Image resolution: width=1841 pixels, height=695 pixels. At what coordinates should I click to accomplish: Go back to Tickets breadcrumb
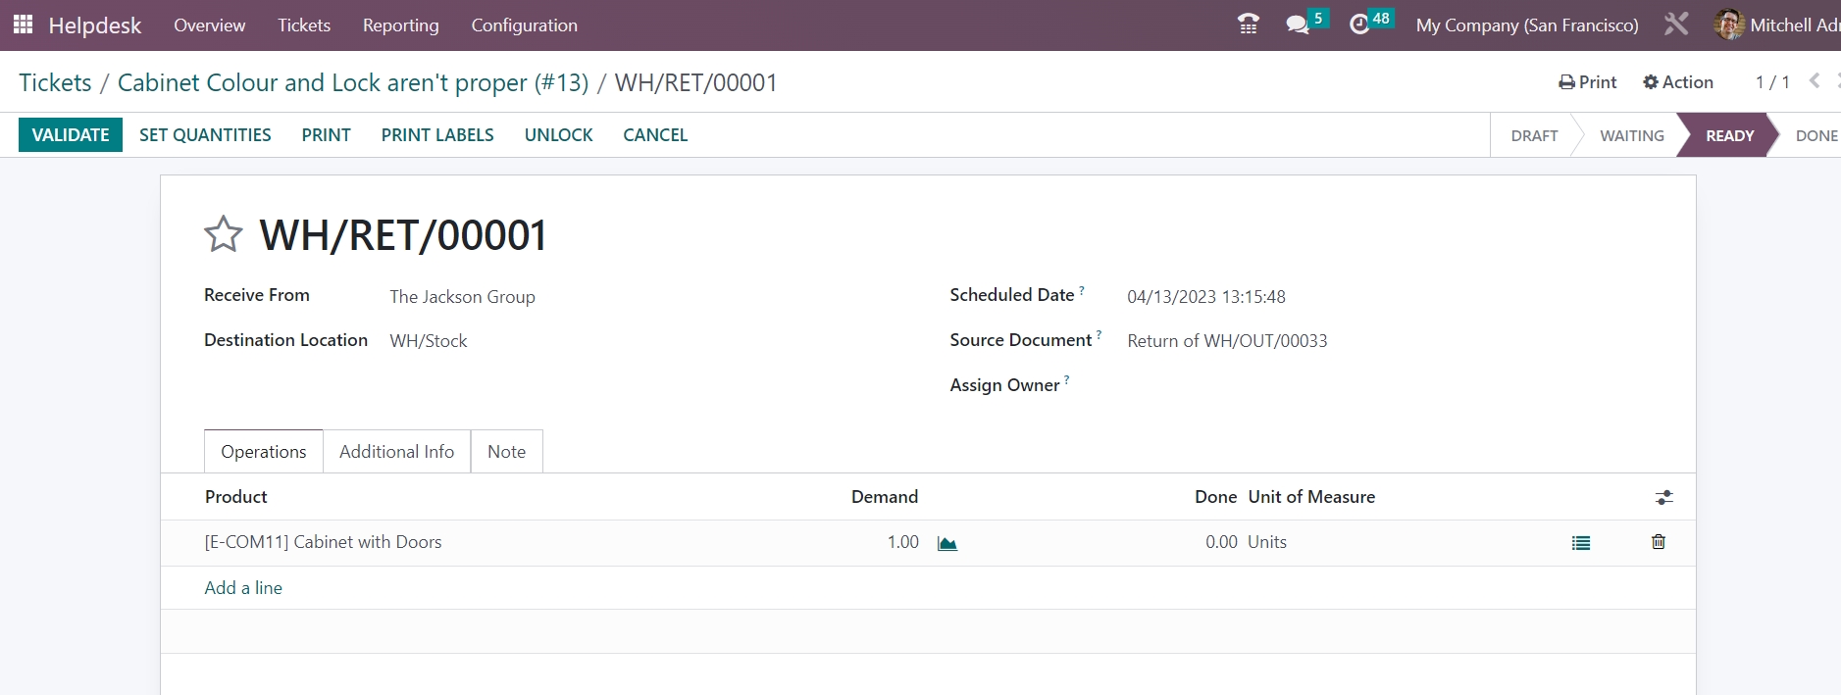(55, 83)
